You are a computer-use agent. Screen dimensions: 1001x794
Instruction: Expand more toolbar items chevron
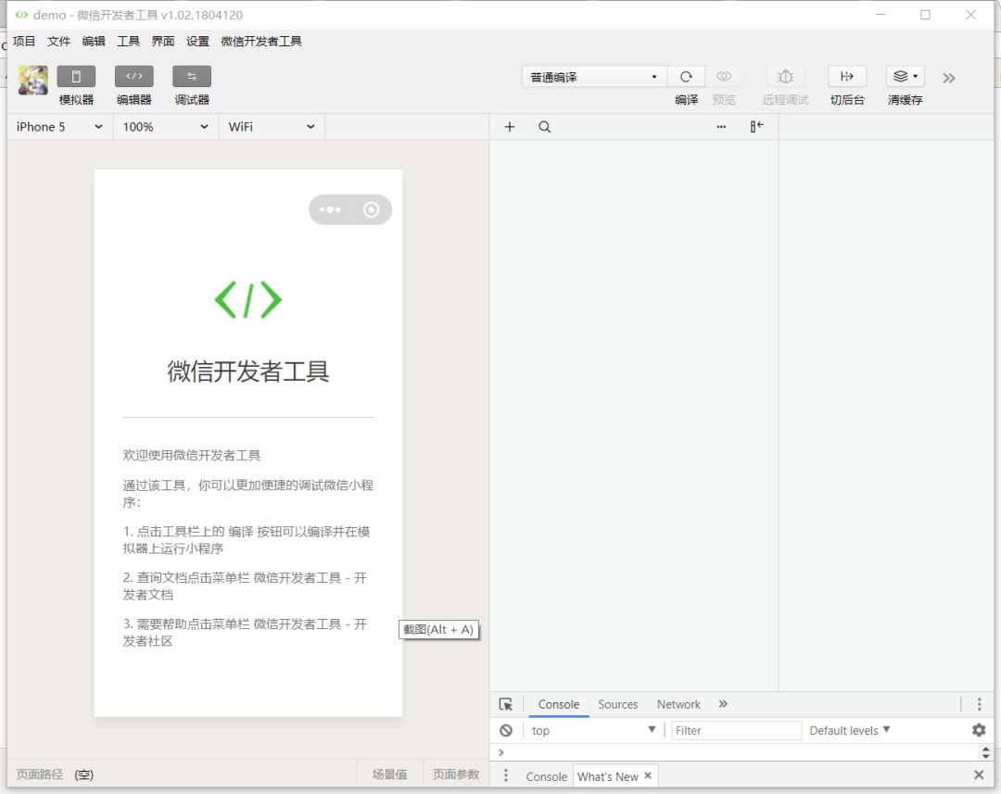949,78
